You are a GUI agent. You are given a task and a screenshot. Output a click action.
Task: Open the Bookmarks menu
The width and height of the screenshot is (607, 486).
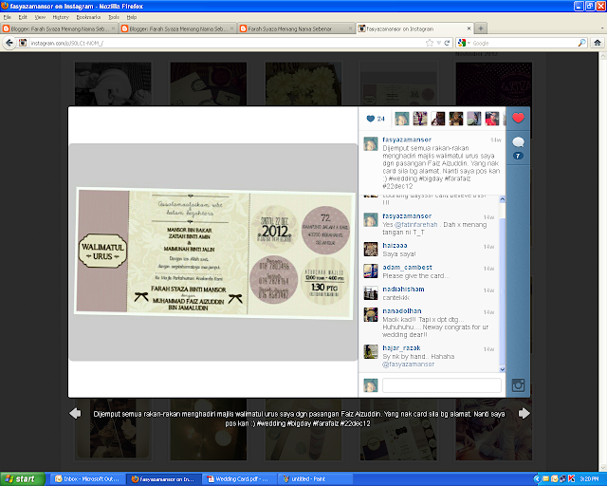(x=88, y=17)
